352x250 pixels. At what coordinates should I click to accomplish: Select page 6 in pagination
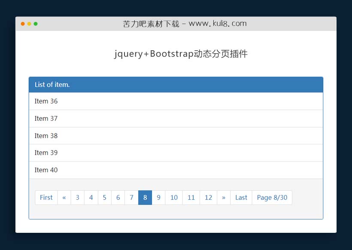[118, 198]
